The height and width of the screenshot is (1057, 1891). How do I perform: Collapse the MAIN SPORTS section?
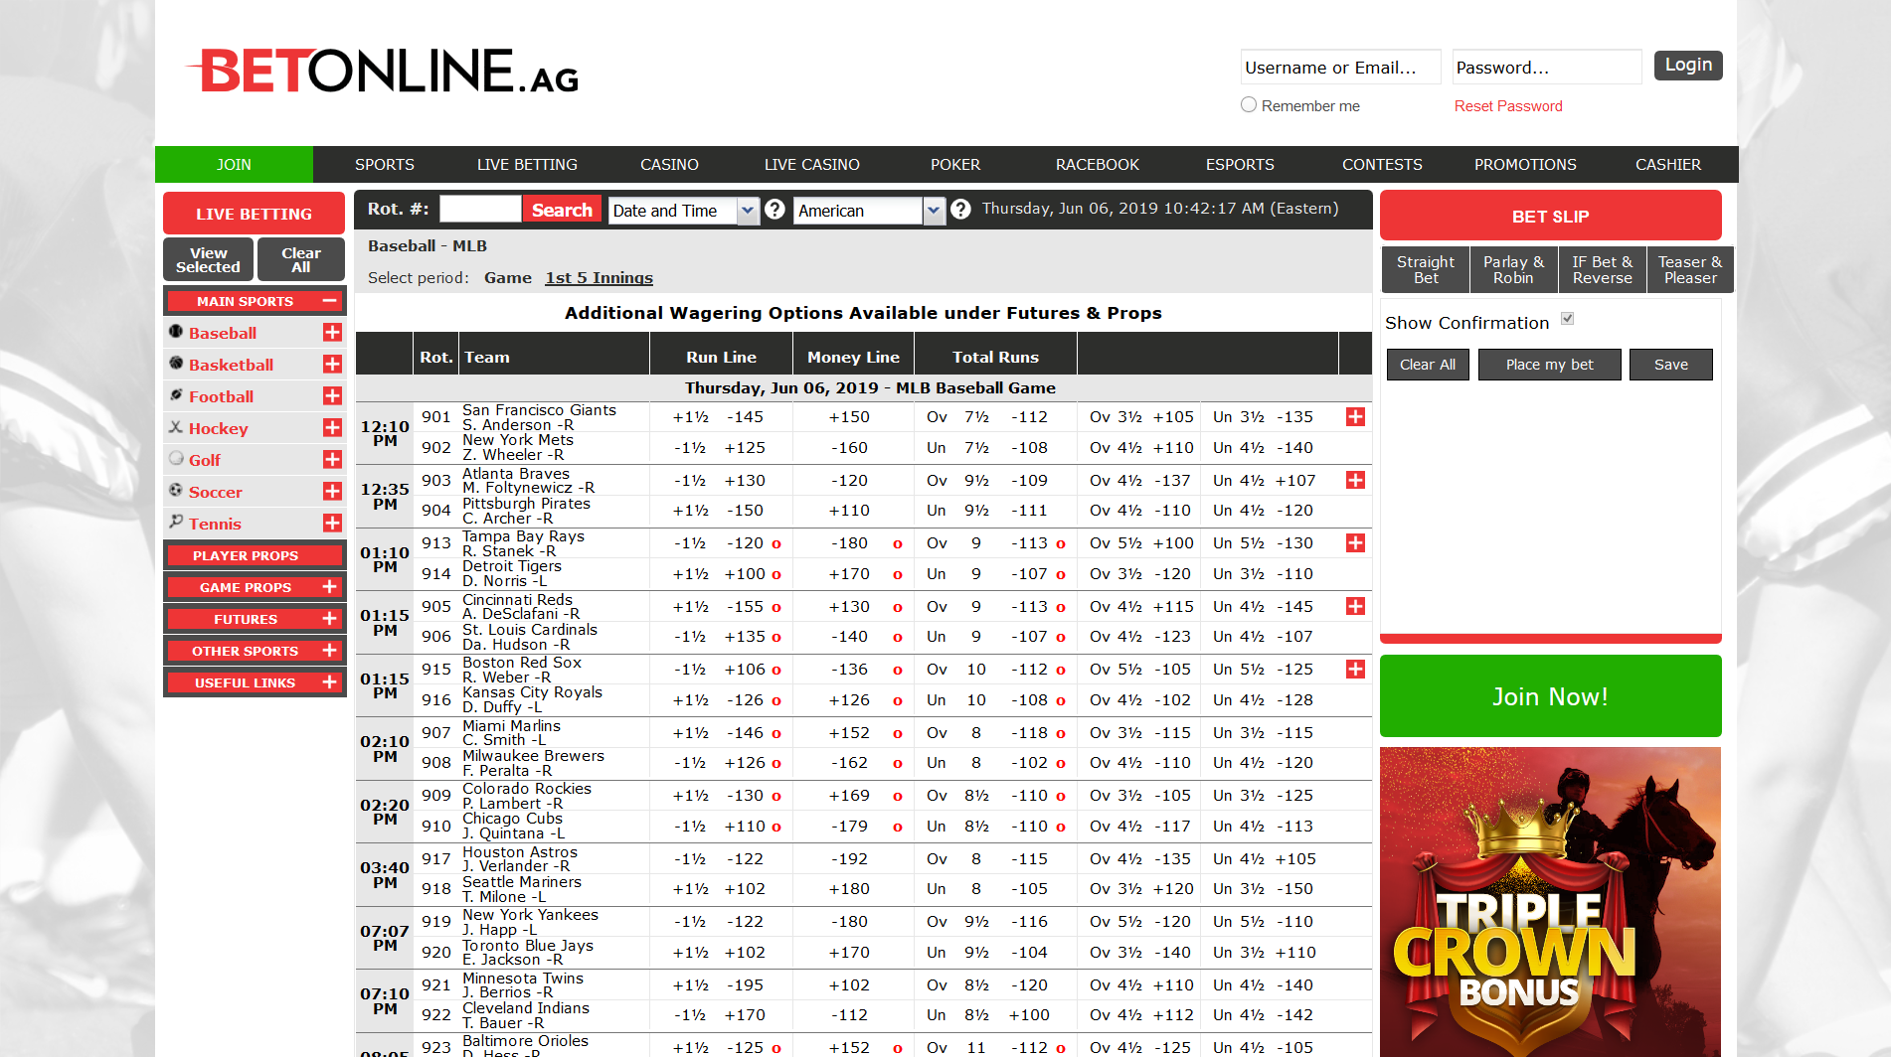coord(329,300)
